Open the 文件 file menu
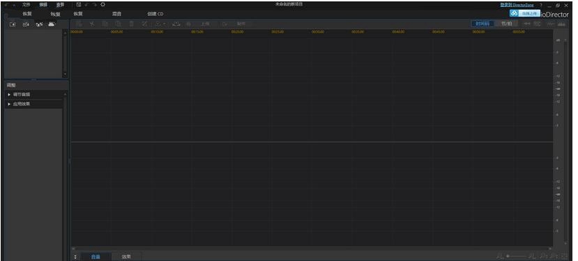Screen dimensions: 578x261 tap(26, 5)
